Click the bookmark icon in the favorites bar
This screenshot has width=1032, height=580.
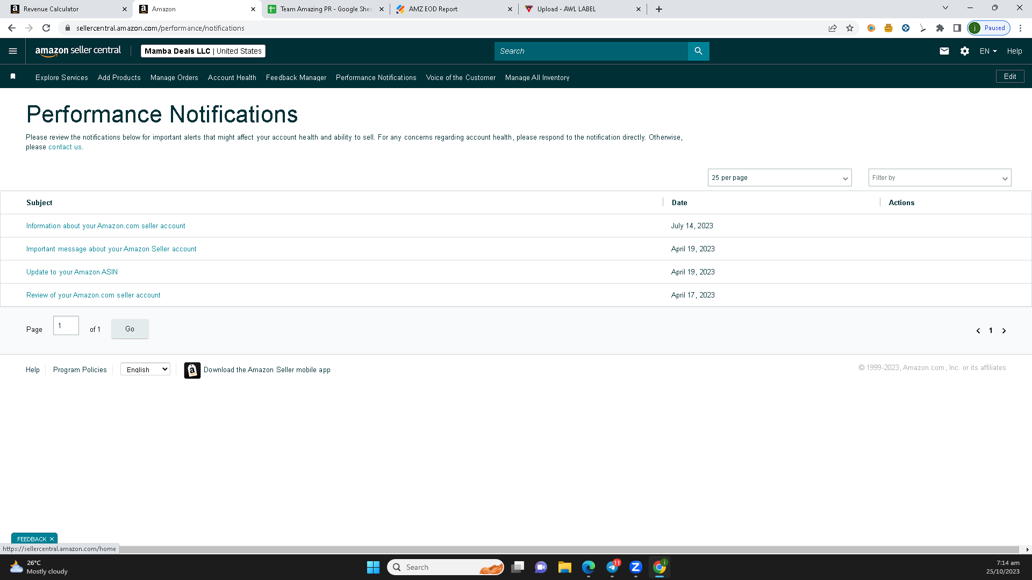point(13,77)
